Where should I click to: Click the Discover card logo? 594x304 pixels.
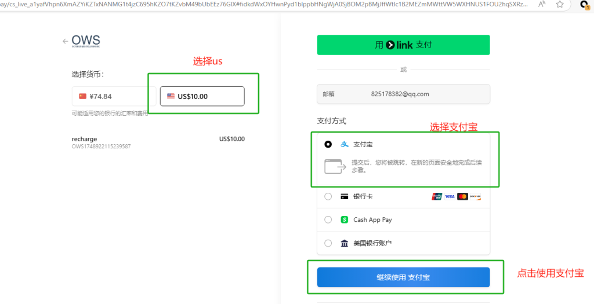[475, 197]
